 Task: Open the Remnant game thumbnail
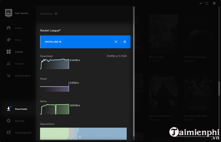163,93
